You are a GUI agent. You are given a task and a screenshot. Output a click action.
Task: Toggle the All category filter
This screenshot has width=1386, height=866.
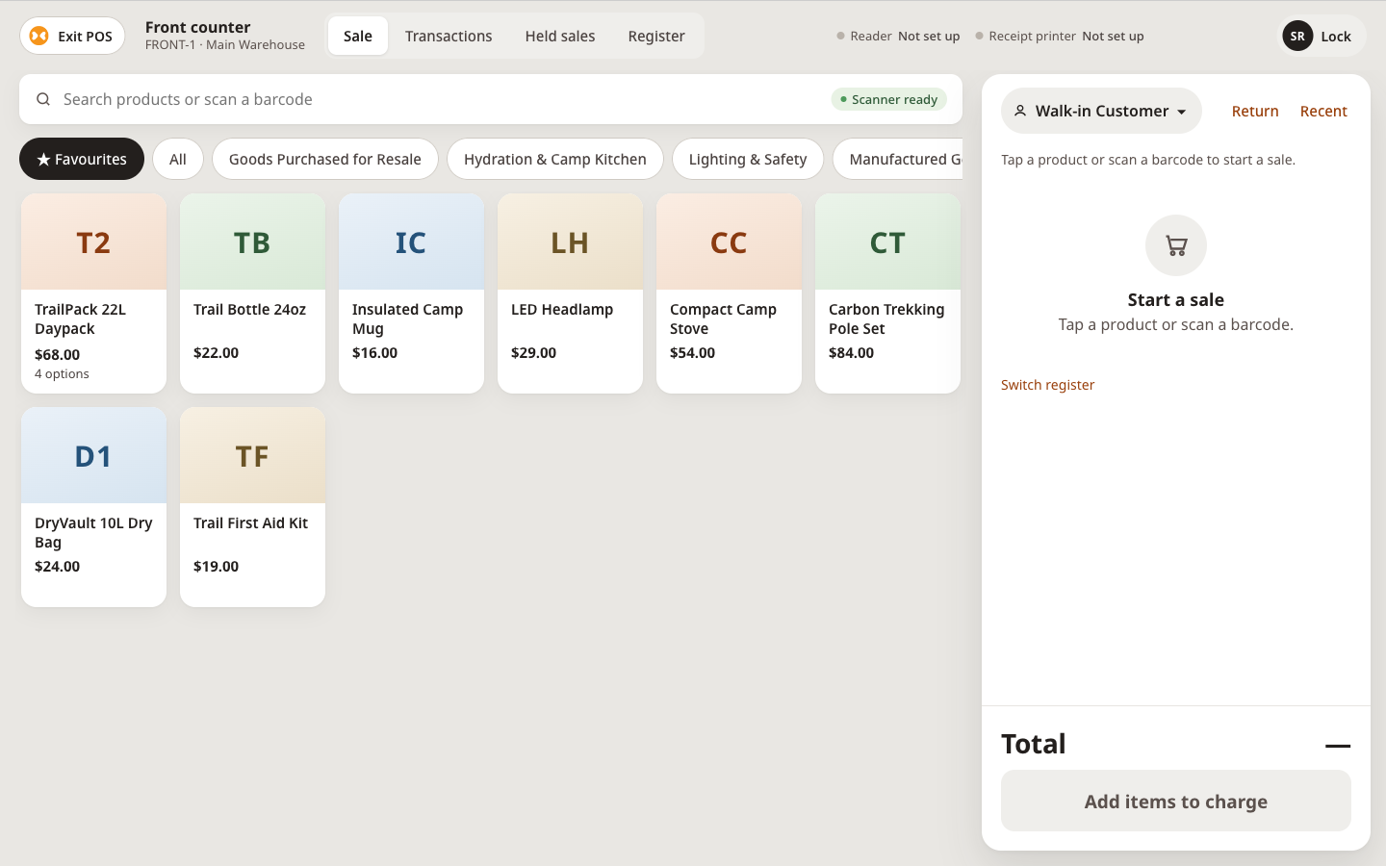point(178,159)
